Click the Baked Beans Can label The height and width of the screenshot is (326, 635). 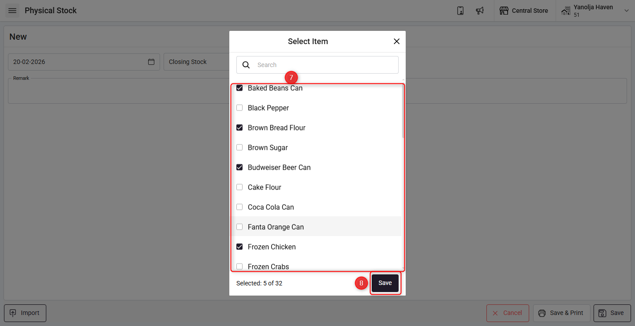click(275, 88)
